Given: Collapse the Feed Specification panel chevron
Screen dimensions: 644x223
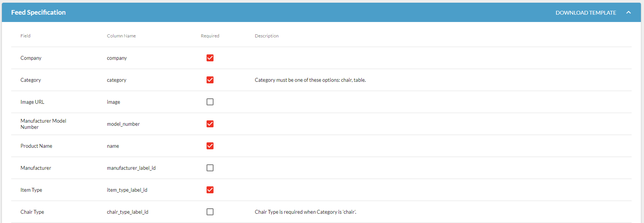Looking at the screenshot, I should [628, 12].
